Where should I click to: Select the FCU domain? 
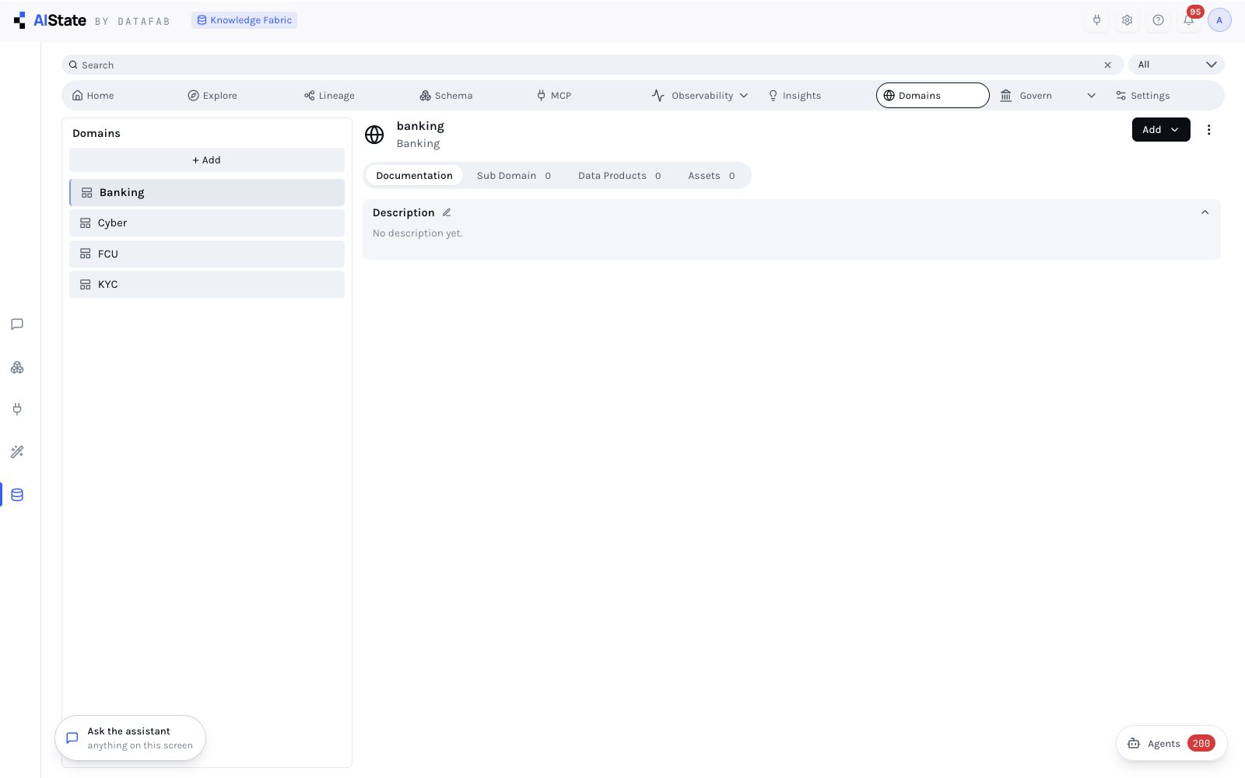click(207, 254)
